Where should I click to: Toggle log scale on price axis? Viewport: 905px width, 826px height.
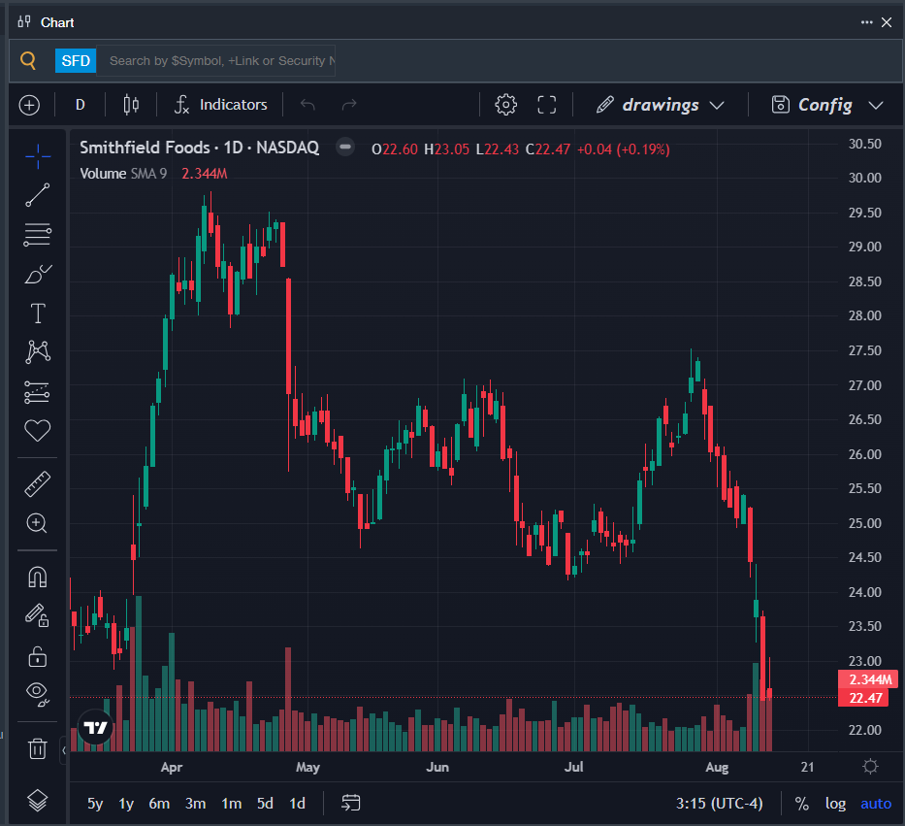point(835,804)
